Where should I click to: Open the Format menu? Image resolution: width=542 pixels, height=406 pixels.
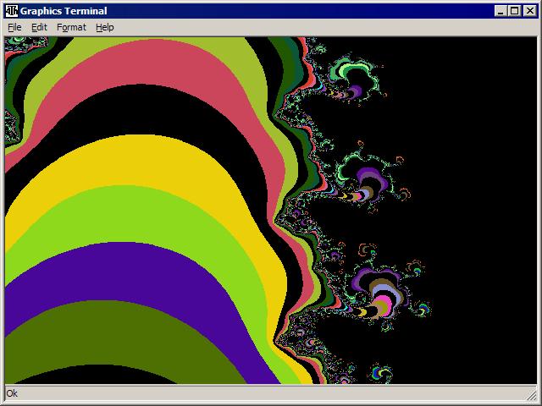click(71, 27)
